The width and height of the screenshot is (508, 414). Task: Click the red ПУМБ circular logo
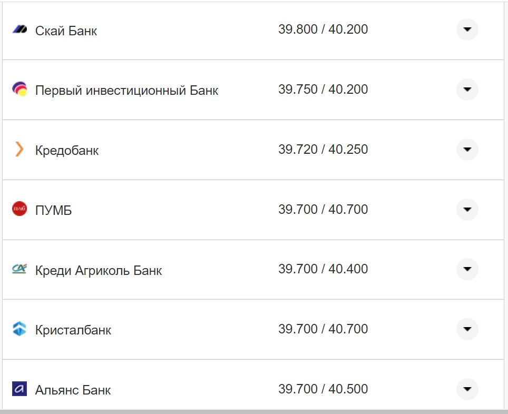tap(19, 210)
